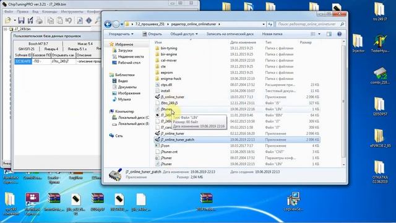
Task: Click the Undo arrow in ChipTuningPRO toolbar
Action: [x=69, y=20]
